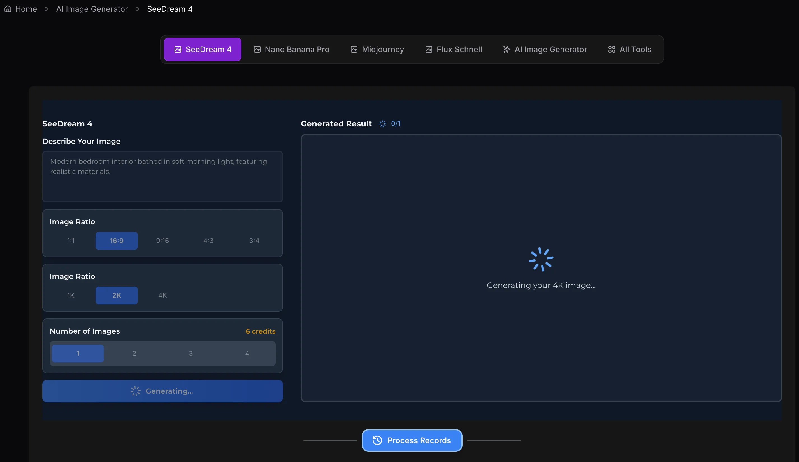Click the image icon on the SeeDream 4 tab

178,49
